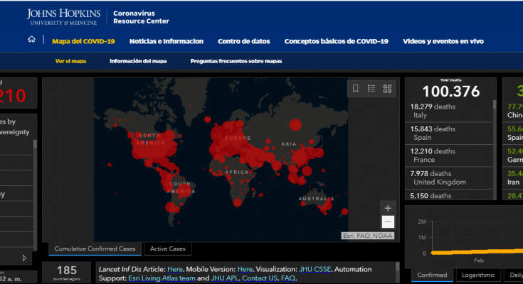
Task: Open Noticias e información menu
Action: coord(166,41)
